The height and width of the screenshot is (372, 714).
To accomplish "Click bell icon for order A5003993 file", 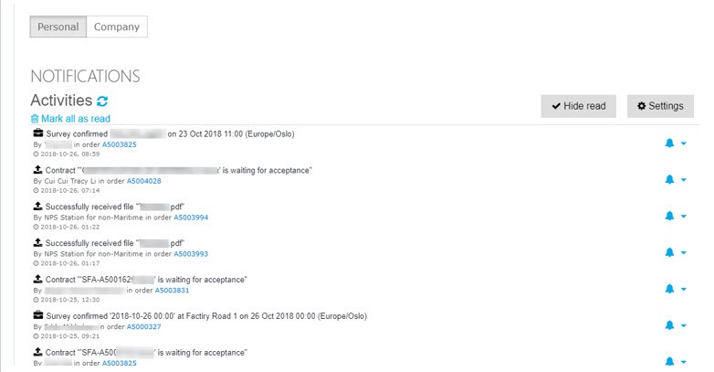I will [x=669, y=252].
